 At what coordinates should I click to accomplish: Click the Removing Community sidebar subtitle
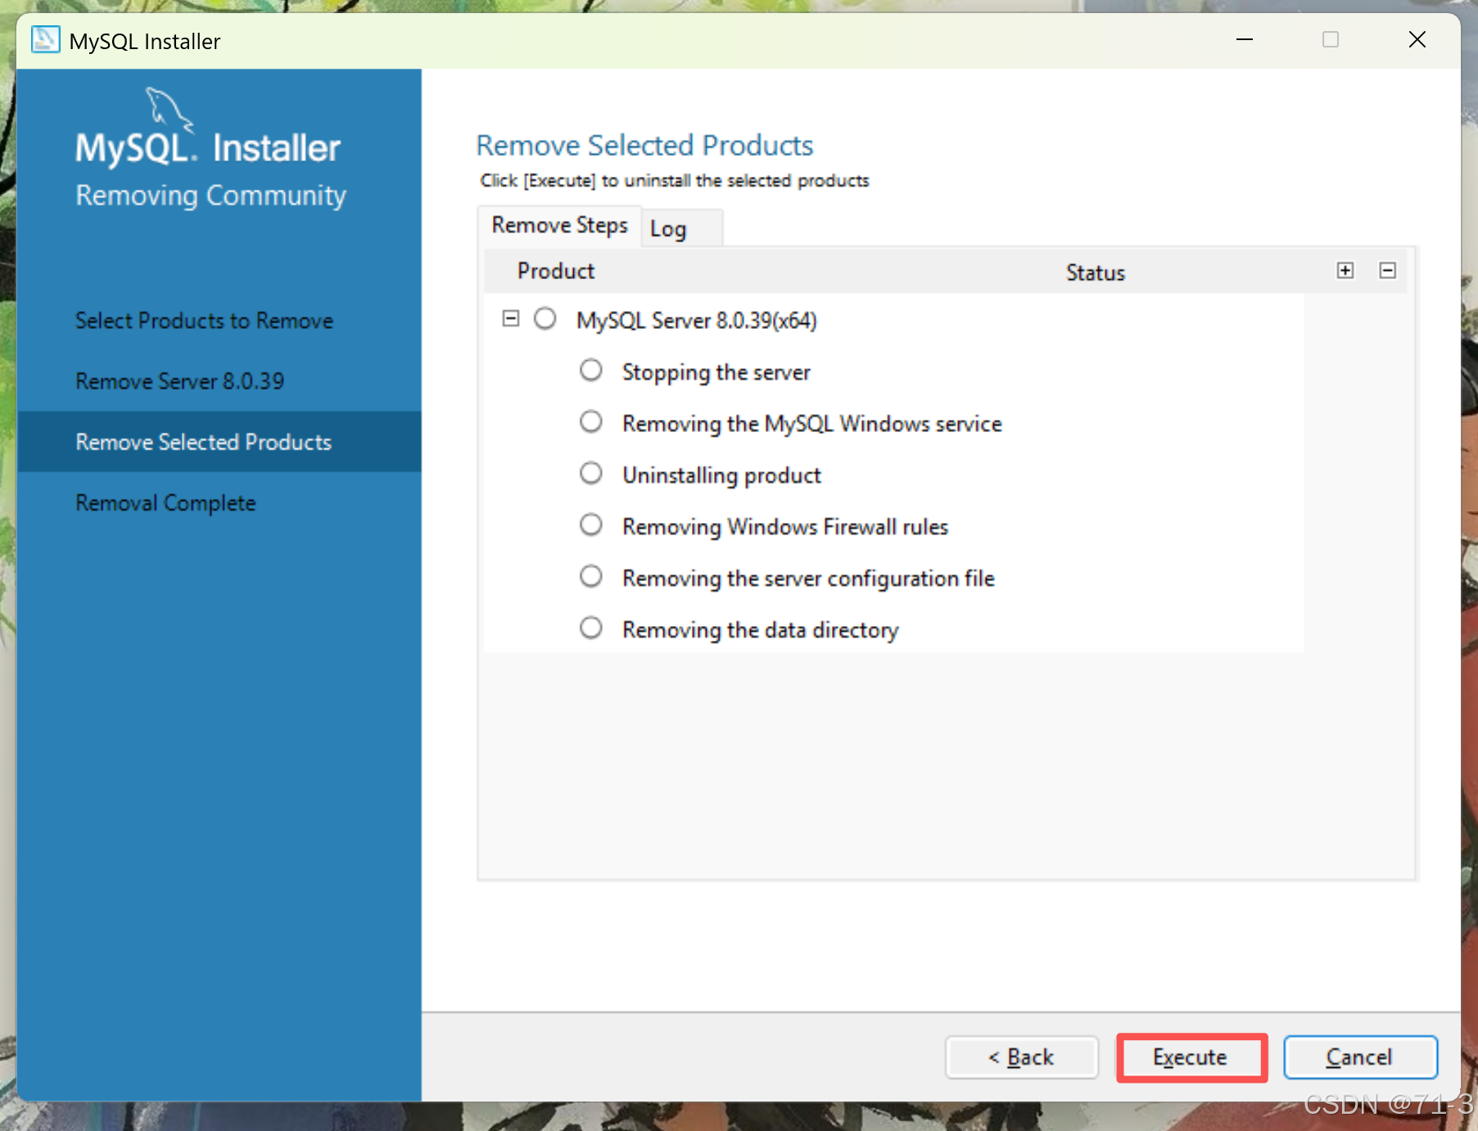click(210, 196)
